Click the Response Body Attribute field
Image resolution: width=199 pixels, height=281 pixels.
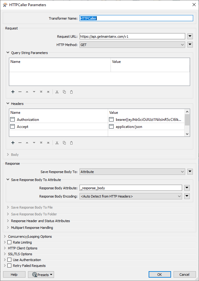pyautogui.click(x=131, y=188)
